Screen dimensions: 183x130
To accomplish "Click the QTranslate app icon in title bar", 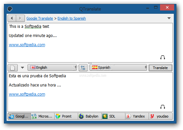I will tap(10, 9).
